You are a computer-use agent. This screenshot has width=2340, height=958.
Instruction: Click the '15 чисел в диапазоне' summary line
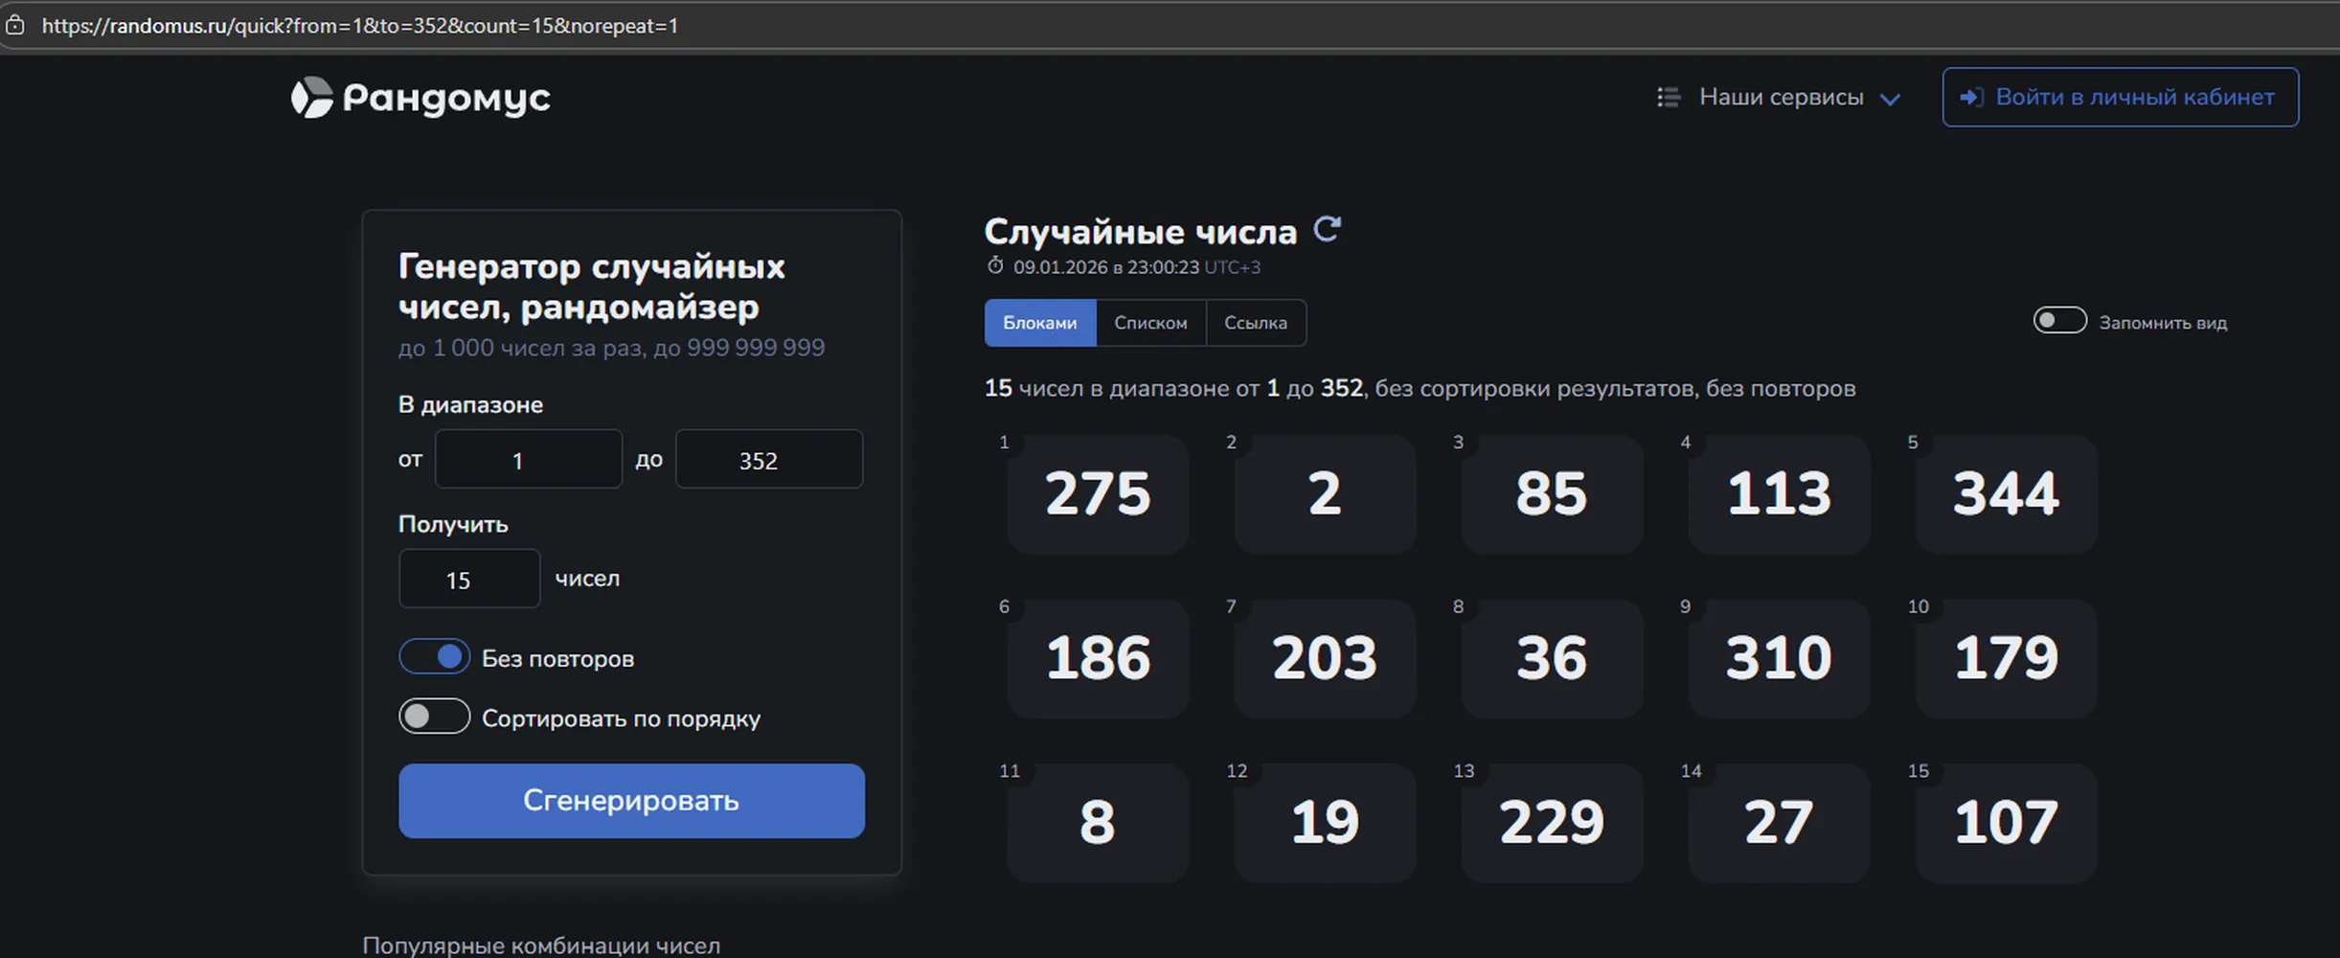pos(1420,388)
